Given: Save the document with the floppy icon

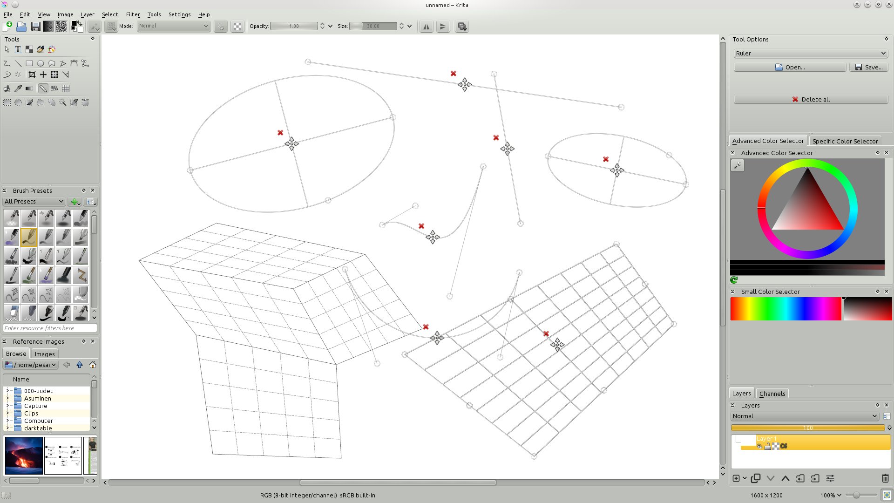Looking at the screenshot, I should point(35,26).
